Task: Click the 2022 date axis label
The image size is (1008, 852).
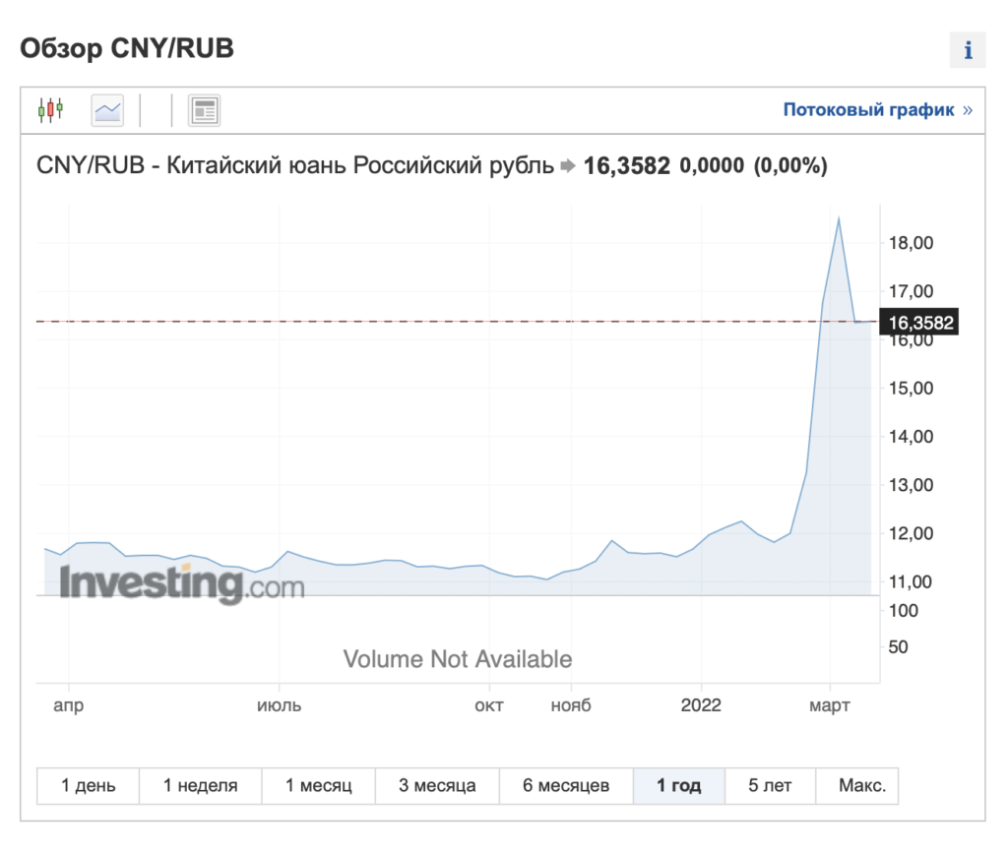Action: pyautogui.click(x=701, y=705)
